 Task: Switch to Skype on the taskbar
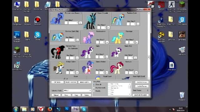pyautogui.click(x=84, y=109)
